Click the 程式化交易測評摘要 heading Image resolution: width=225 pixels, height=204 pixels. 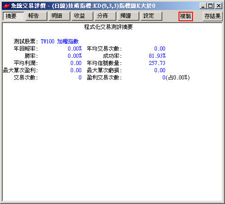108,27
